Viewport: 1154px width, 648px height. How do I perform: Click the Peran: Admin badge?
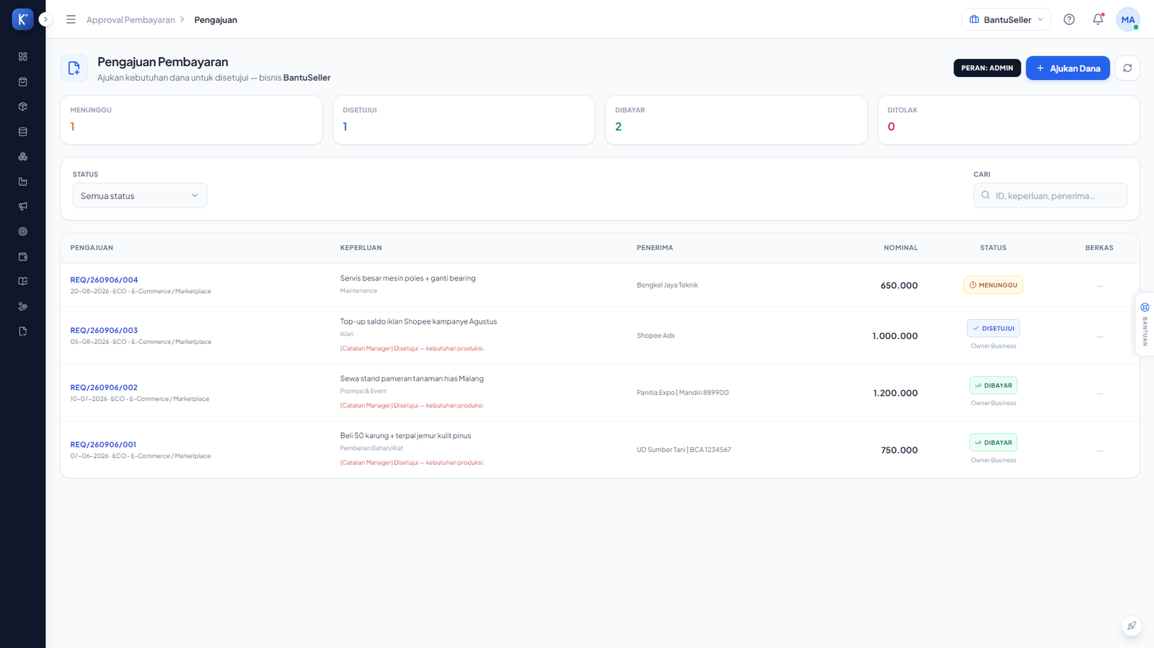point(987,68)
